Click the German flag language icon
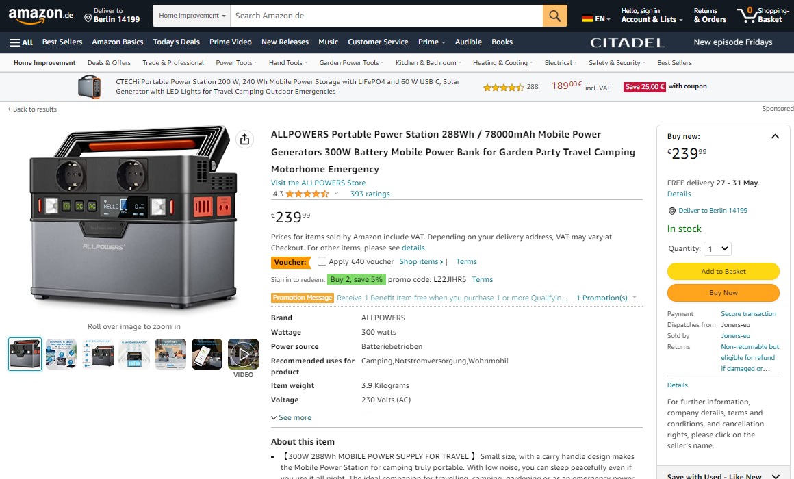Screen dimensions: 794x479 pyautogui.click(x=587, y=18)
